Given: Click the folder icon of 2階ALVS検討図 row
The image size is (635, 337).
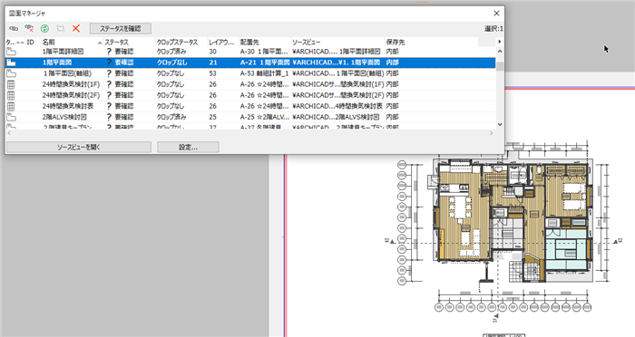Looking at the screenshot, I should point(11,118).
